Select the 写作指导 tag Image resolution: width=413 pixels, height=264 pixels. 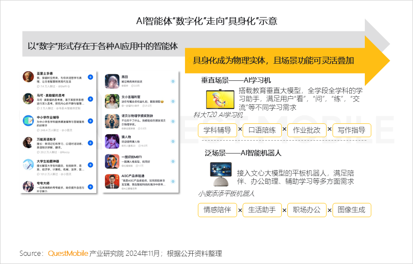tap(351, 130)
